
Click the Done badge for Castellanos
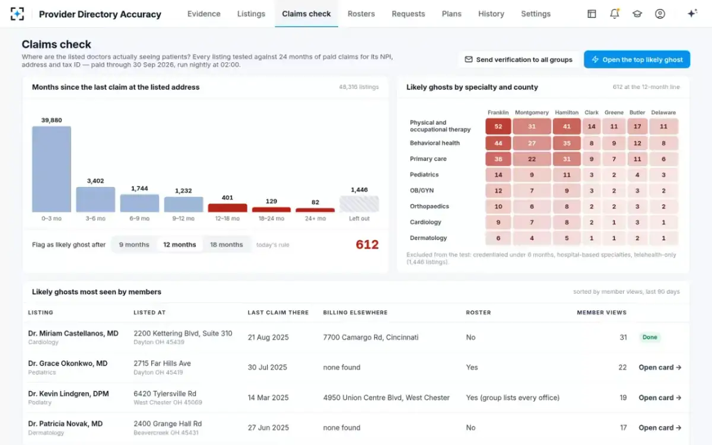(650, 337)
